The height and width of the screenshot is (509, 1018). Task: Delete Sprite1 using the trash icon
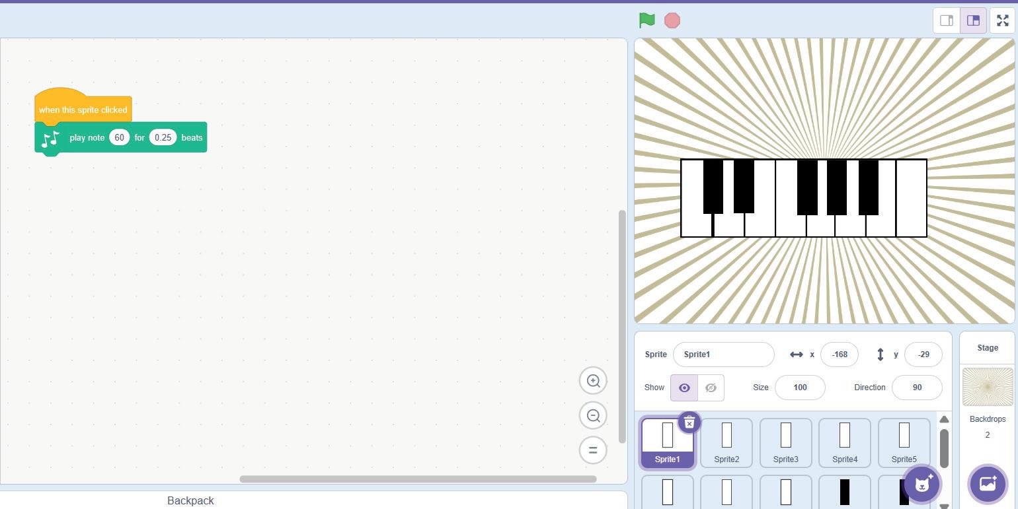(x=689, y=423)
